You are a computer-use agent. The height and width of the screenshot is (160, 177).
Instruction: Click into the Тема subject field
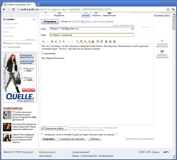coord(92,35)
